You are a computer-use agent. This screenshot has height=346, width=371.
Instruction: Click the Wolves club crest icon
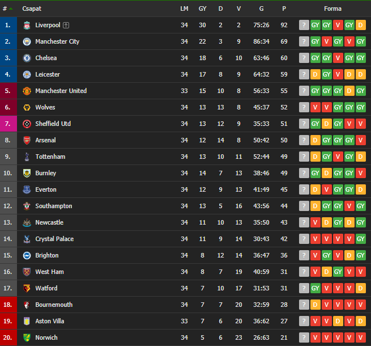(x=27, y=107)
